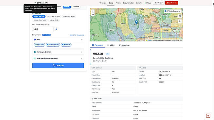The height and width of the screenshot is (120, 214).
Task: Click the back-to-top arrow icon
Action: (208, 116)
